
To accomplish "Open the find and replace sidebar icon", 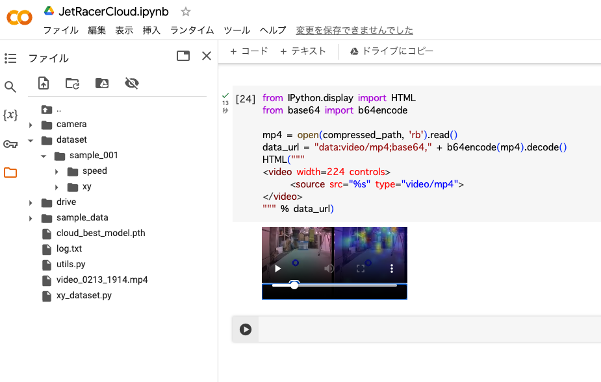I will [x=10, y=87].
